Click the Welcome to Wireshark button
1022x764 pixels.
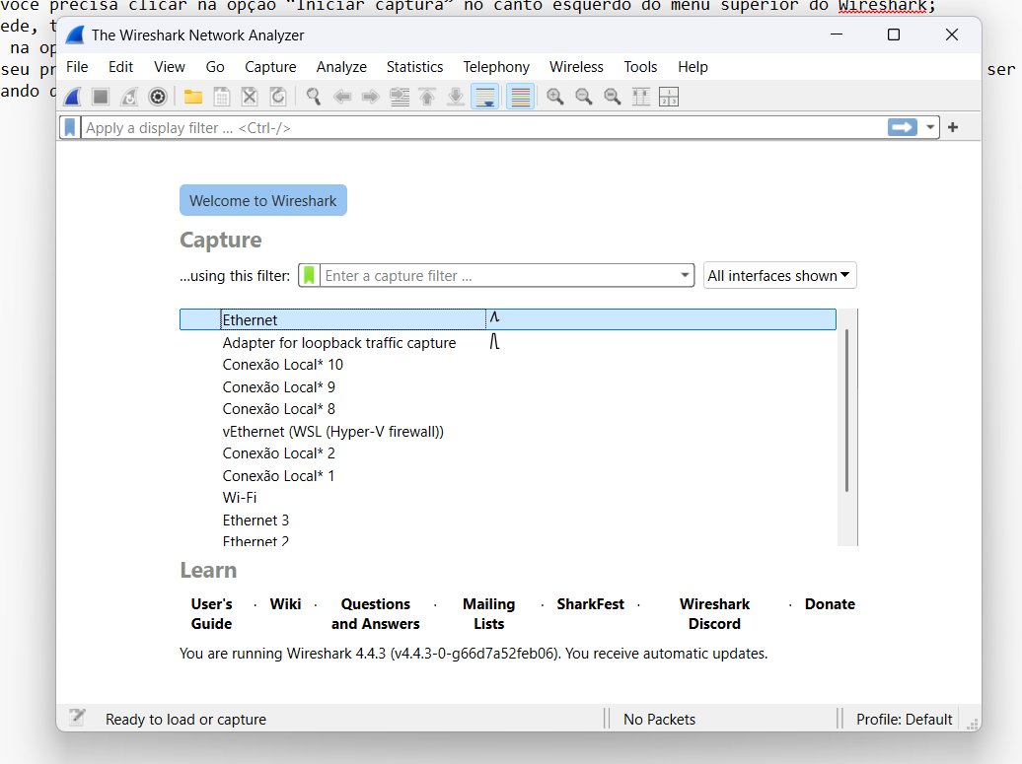[262, 200]
